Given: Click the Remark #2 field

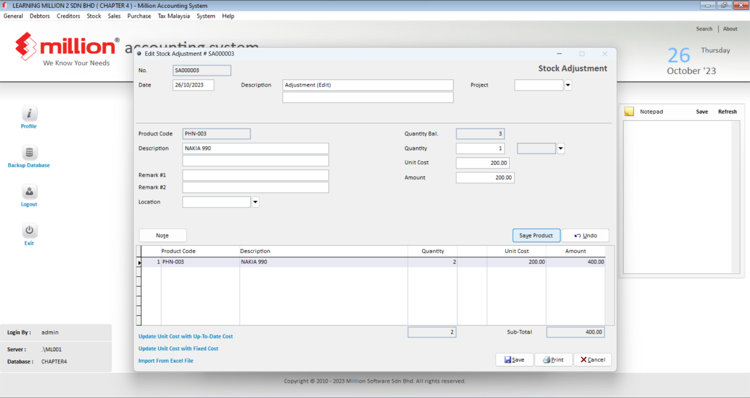Looking at the screenshot, I should pos(255,188).
